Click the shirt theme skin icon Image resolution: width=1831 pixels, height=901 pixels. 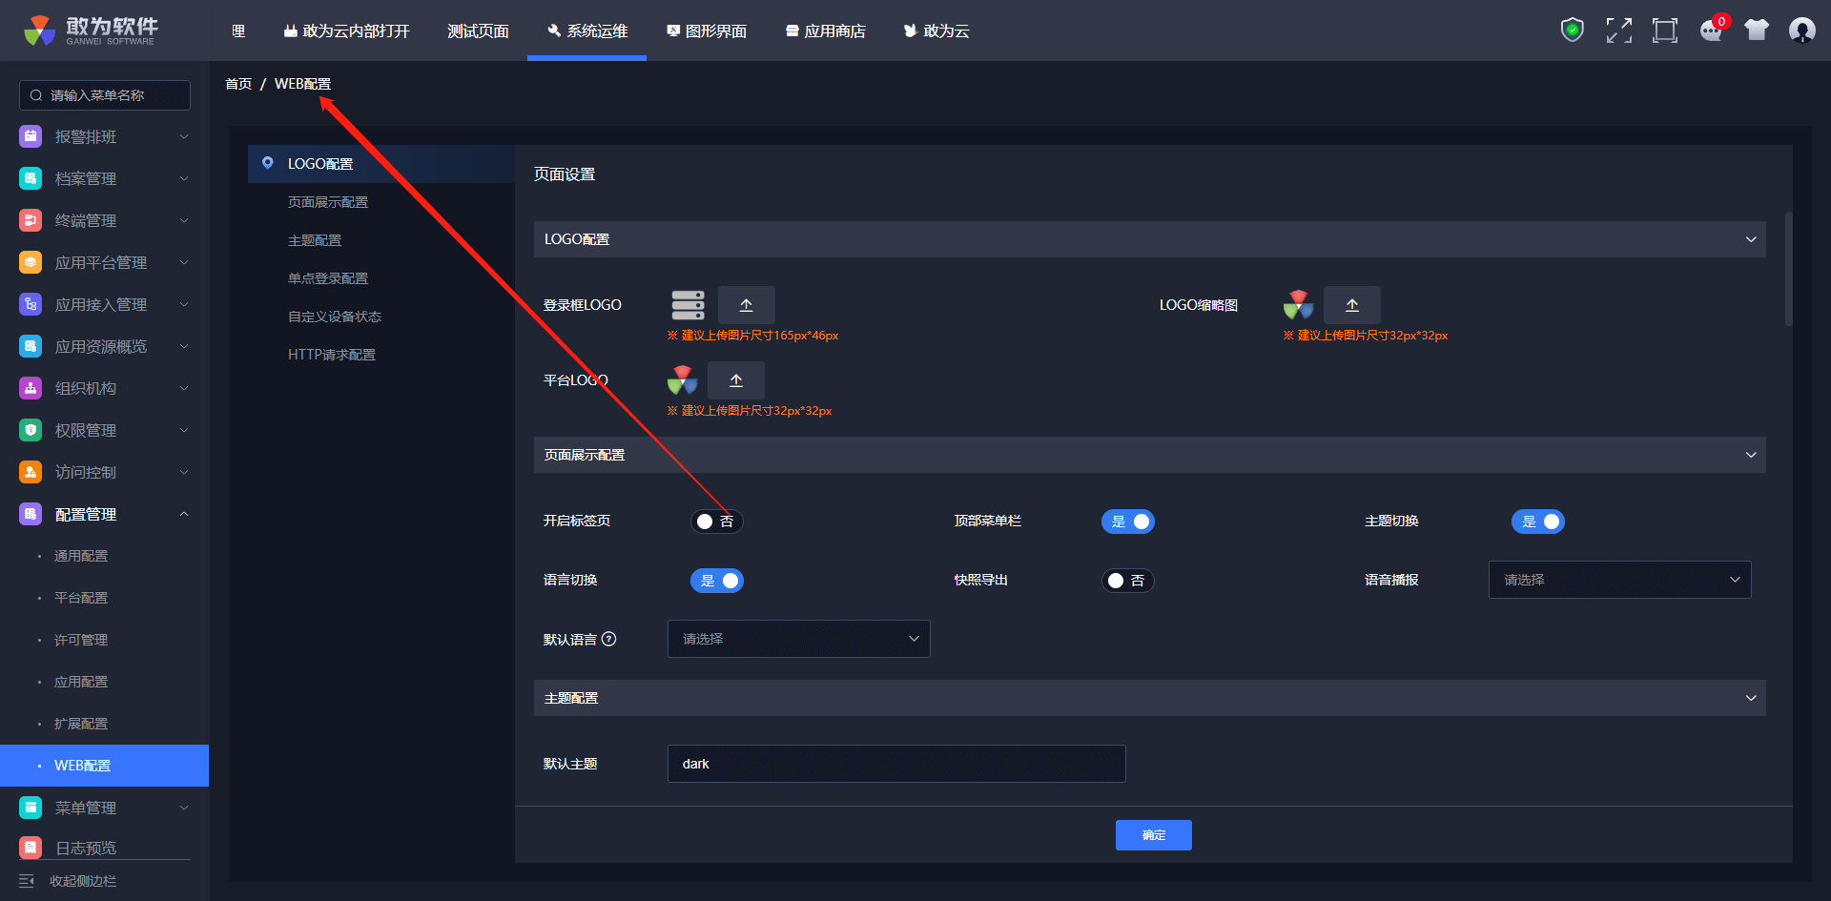click(1756, 31)
